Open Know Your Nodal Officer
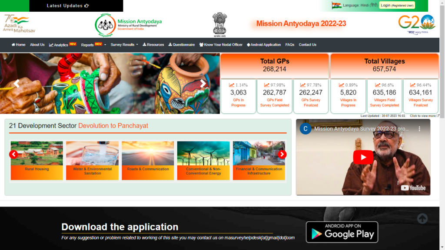This screenshot has width=445, height=250. coord(221,45)
